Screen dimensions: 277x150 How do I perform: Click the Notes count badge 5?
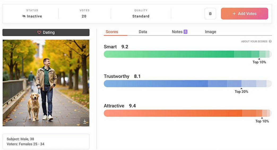point(185,32)
